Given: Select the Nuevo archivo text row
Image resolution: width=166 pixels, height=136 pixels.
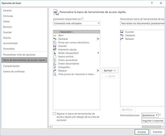Looking at the screenshot, I should (x=66, y=57).
